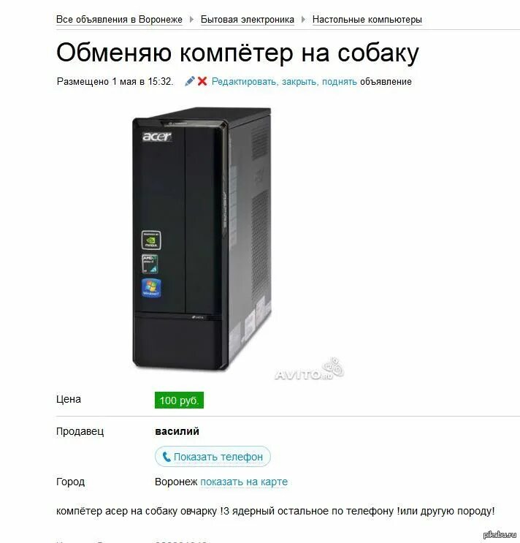Click the AMD sticker on the case
The height and width of the screenshot is (543, 520).
coord(150,265)
